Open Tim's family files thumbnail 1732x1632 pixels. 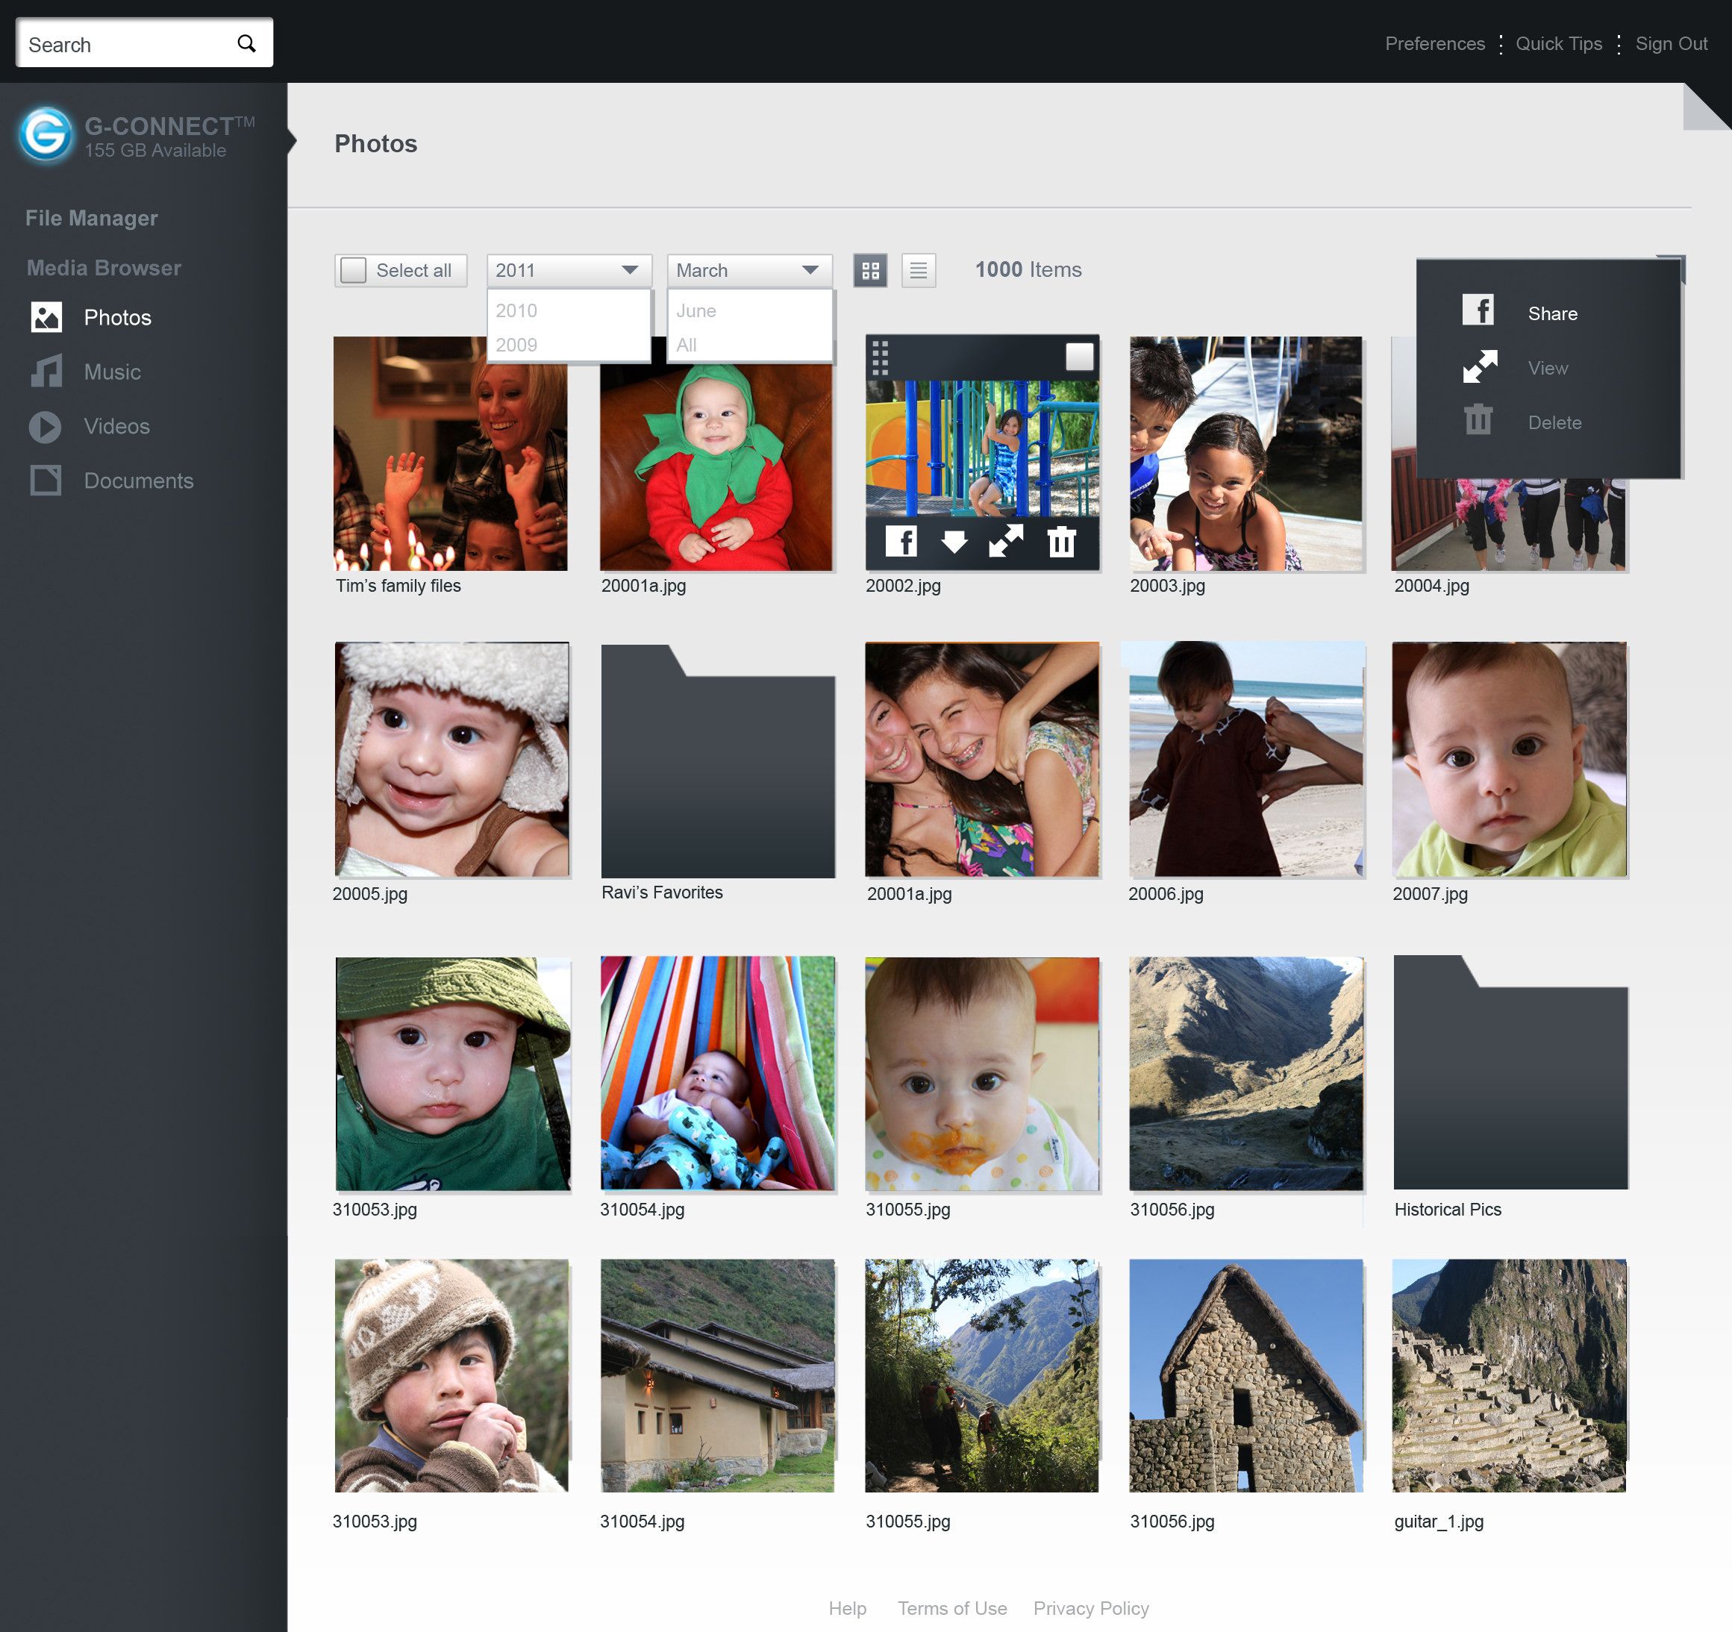[x=449, y=453]
